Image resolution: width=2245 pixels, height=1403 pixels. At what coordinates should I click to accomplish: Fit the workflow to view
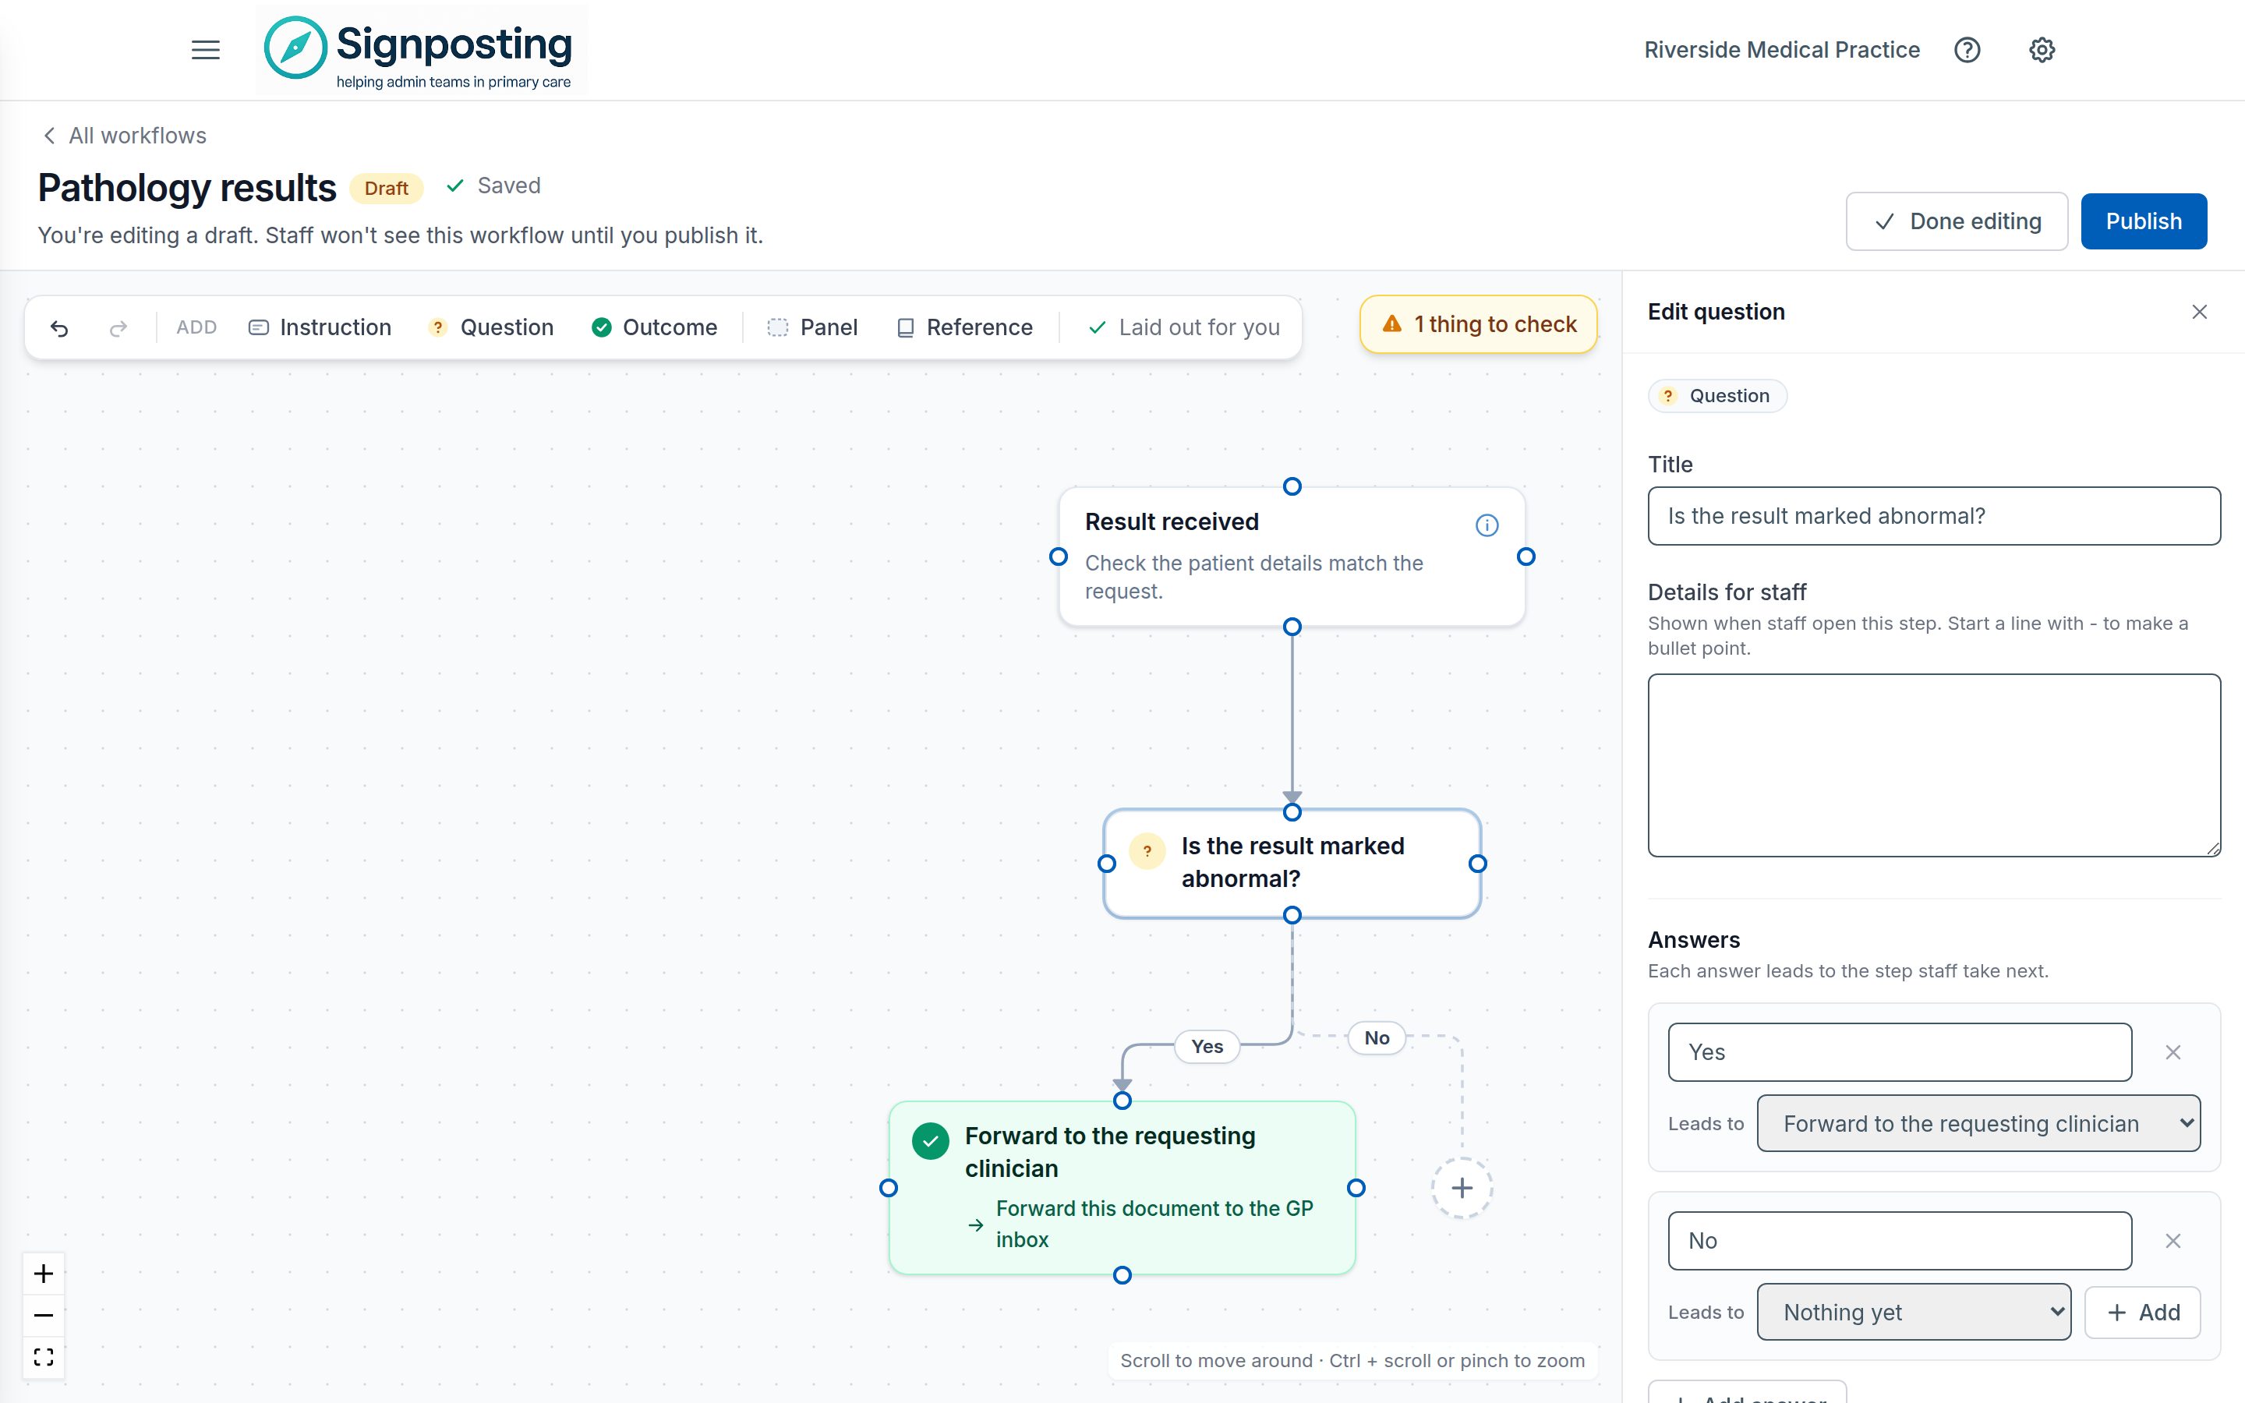[x=44, y=1356]
